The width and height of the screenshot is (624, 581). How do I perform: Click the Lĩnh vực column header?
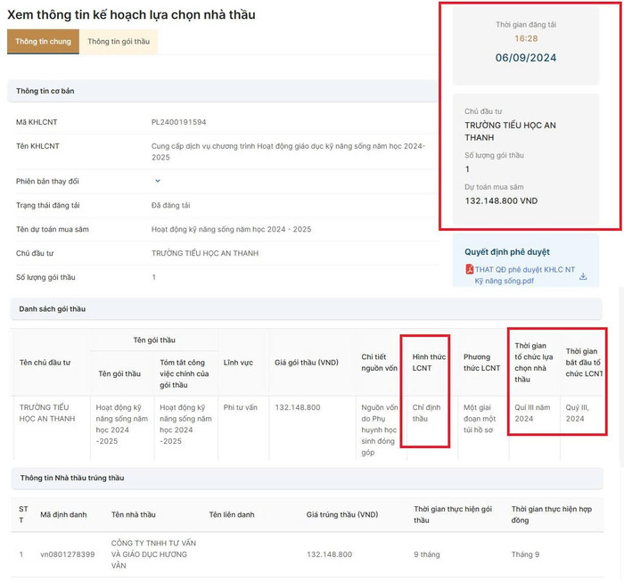coord(238,363)
